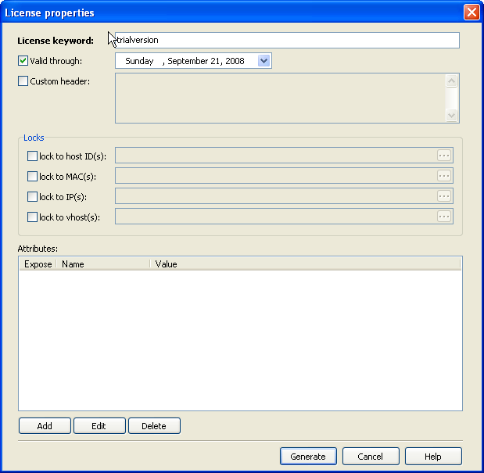Screen dimensions: 484x473
Task: Click the browse button for vhost(s)
Action: (444, 217)
